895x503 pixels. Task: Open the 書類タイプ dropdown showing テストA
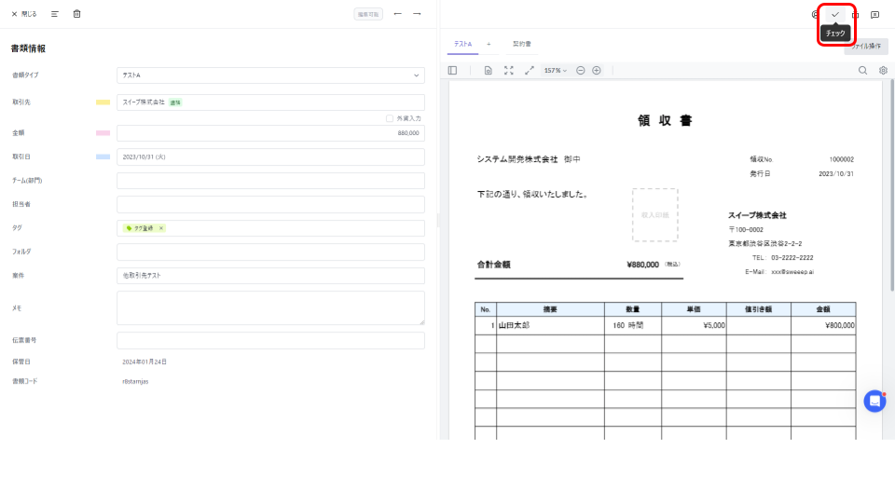(x=270, y=75)
